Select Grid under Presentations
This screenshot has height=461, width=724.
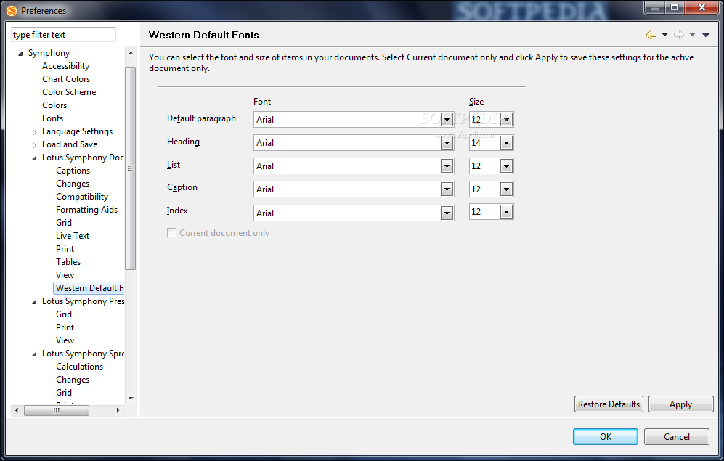64,314
